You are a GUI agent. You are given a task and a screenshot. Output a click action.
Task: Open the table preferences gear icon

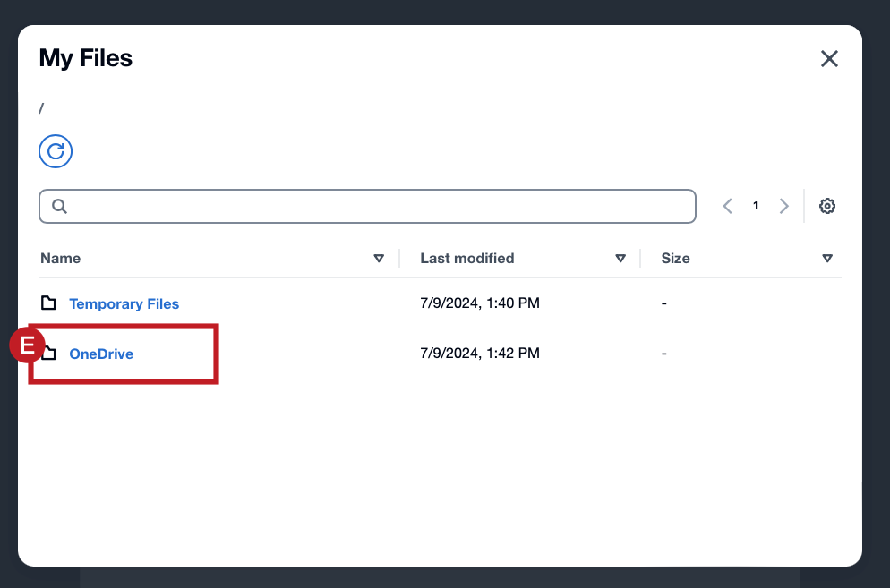[x=827, y=206]
